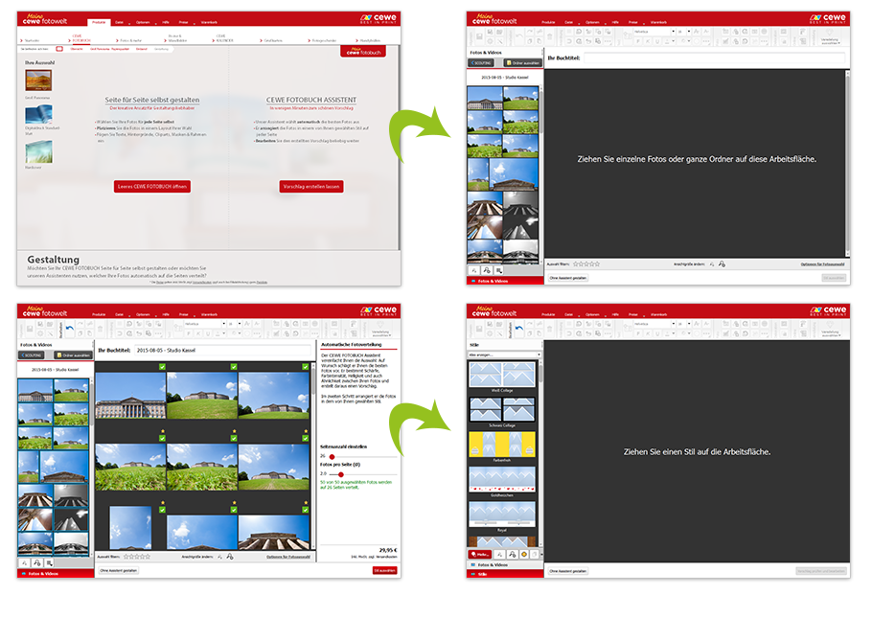Click the cewe logo in top-left window header
Image resolution: width=872 pixels, height=618 pixels.
pyautogui.click(x=379, y=18)
